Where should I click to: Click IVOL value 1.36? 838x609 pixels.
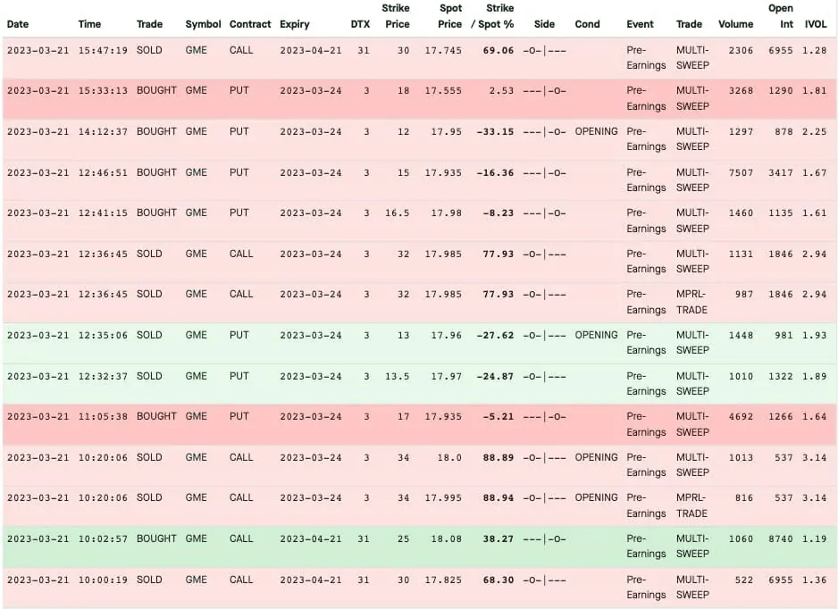[x=814, y=580]
